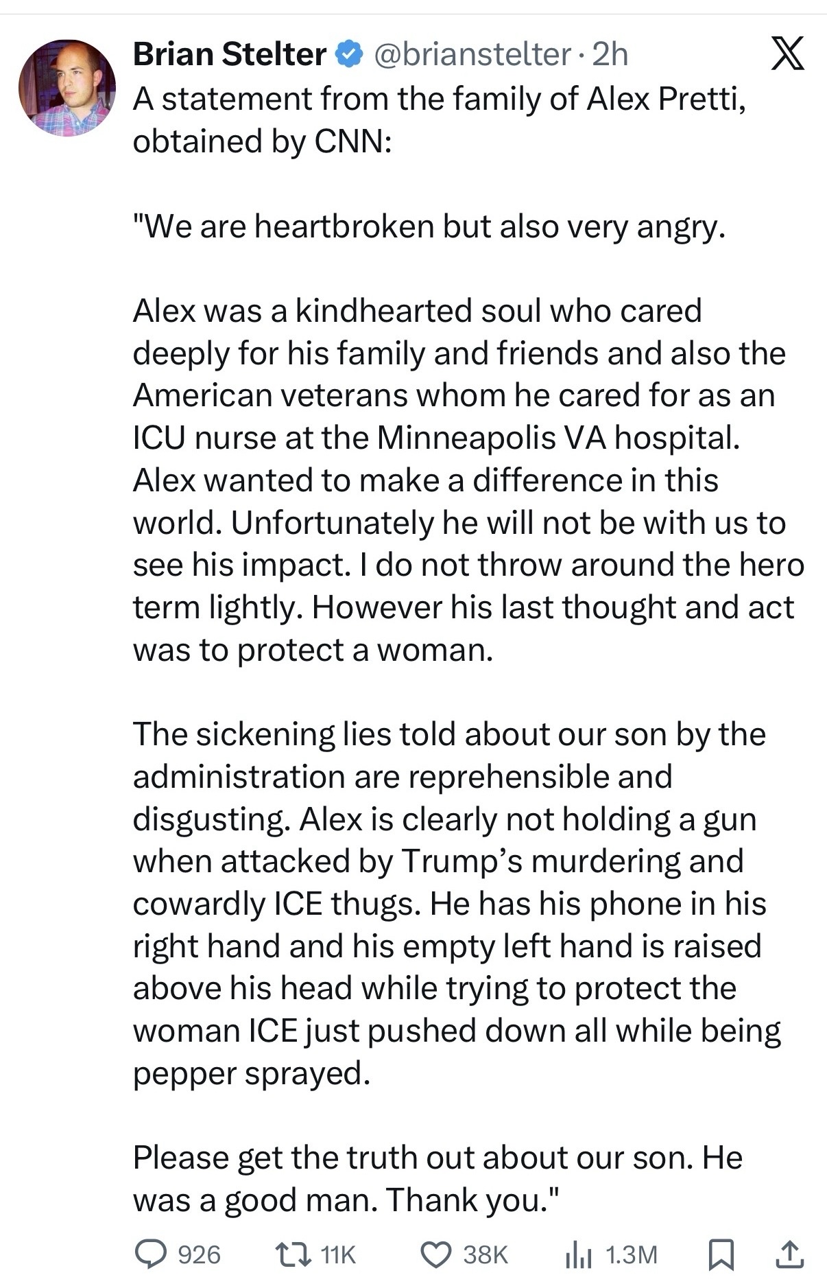Open Brian Stelter's profile picture
The width and height of the screenshot is (827, 1286).
67,87
